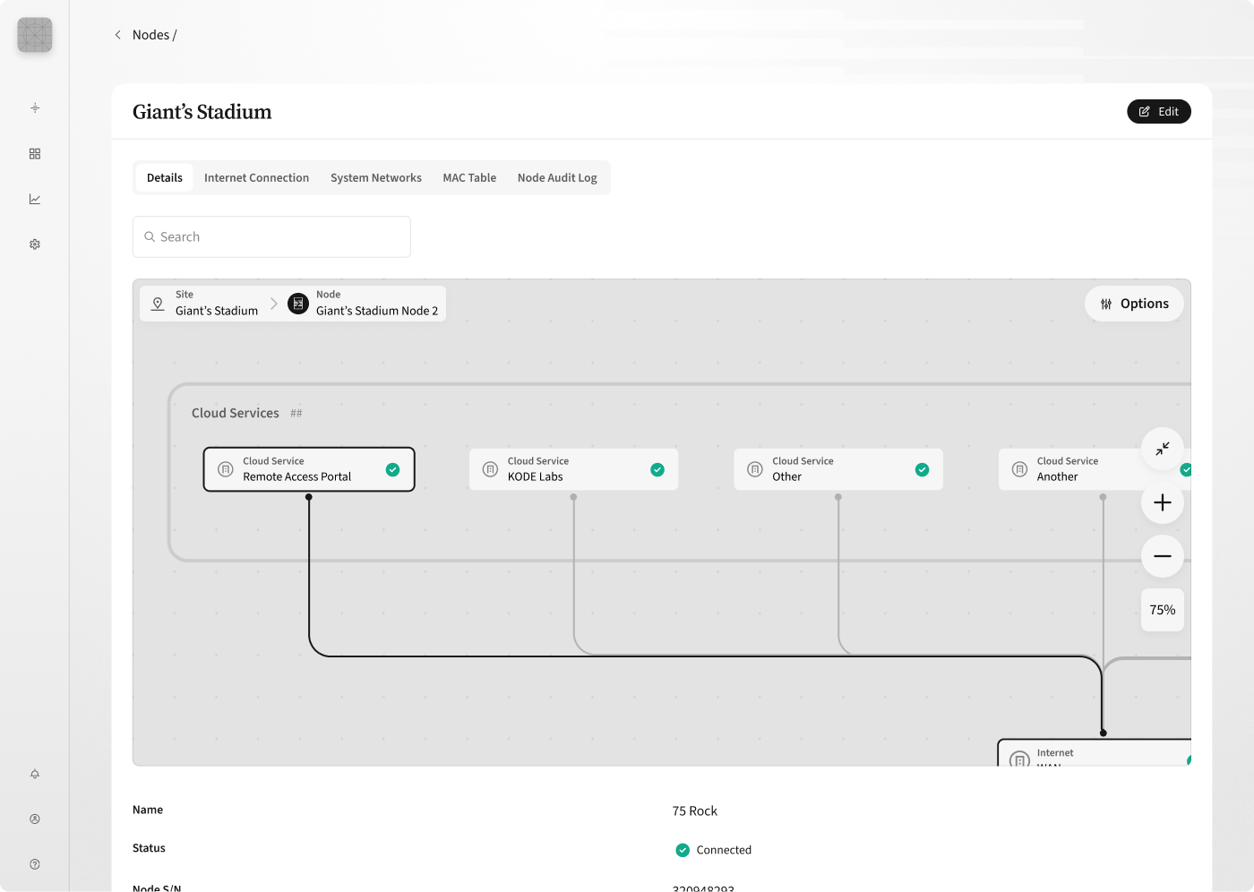
Task: Click the site location pin icon
Action: click(158, 304)
